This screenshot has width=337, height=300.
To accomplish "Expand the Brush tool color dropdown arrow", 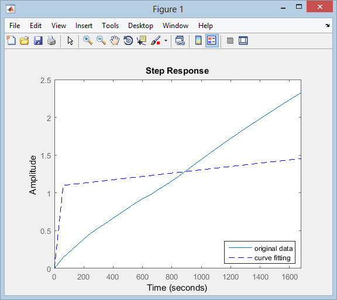I will 166,40.
